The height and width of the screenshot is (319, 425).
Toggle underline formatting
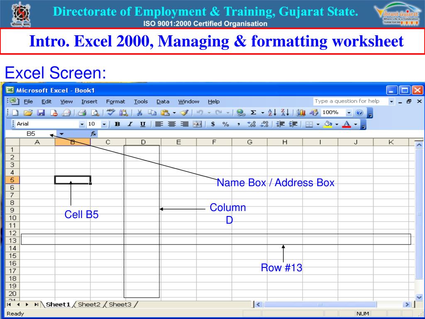click(142, 124)
